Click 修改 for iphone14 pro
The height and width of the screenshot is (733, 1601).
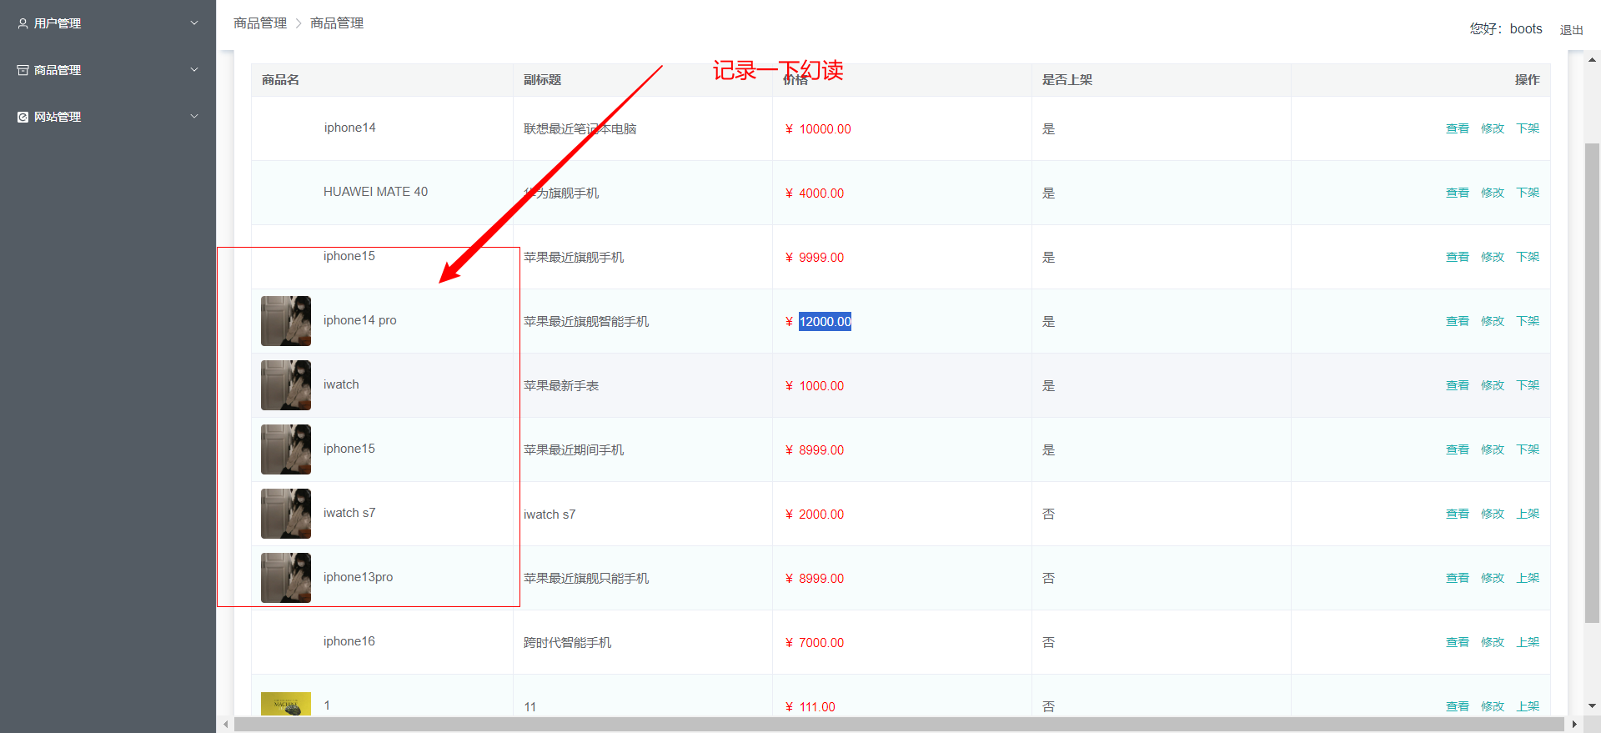point(1492,321)
